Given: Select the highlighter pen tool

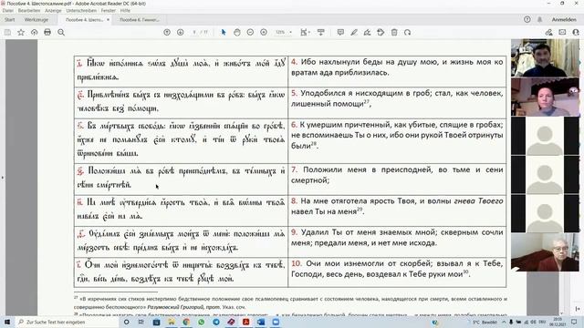Looking at the screenshot, I should click(354, 33).
